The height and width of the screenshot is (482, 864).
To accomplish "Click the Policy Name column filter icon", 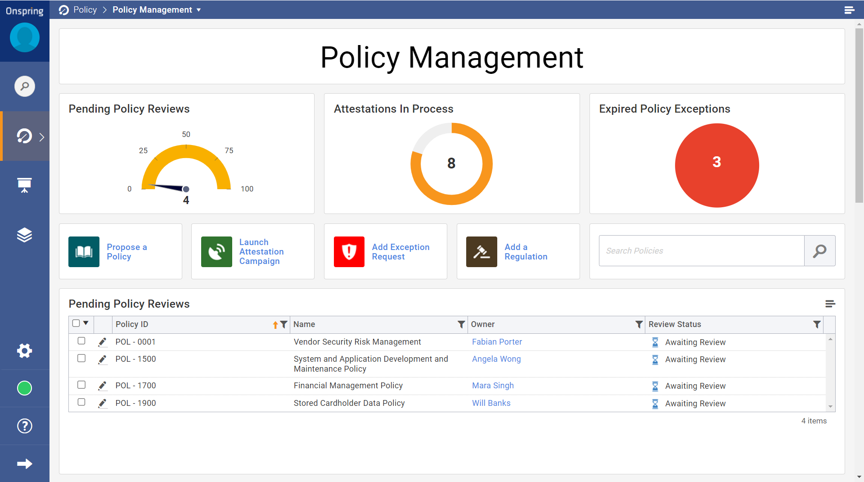I will (x=461, y=324).
